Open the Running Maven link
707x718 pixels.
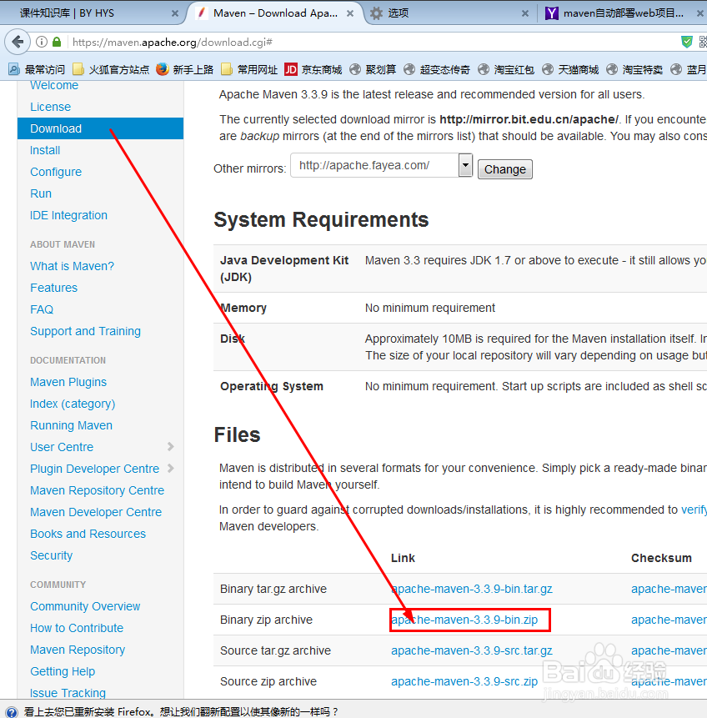(71, 425)
